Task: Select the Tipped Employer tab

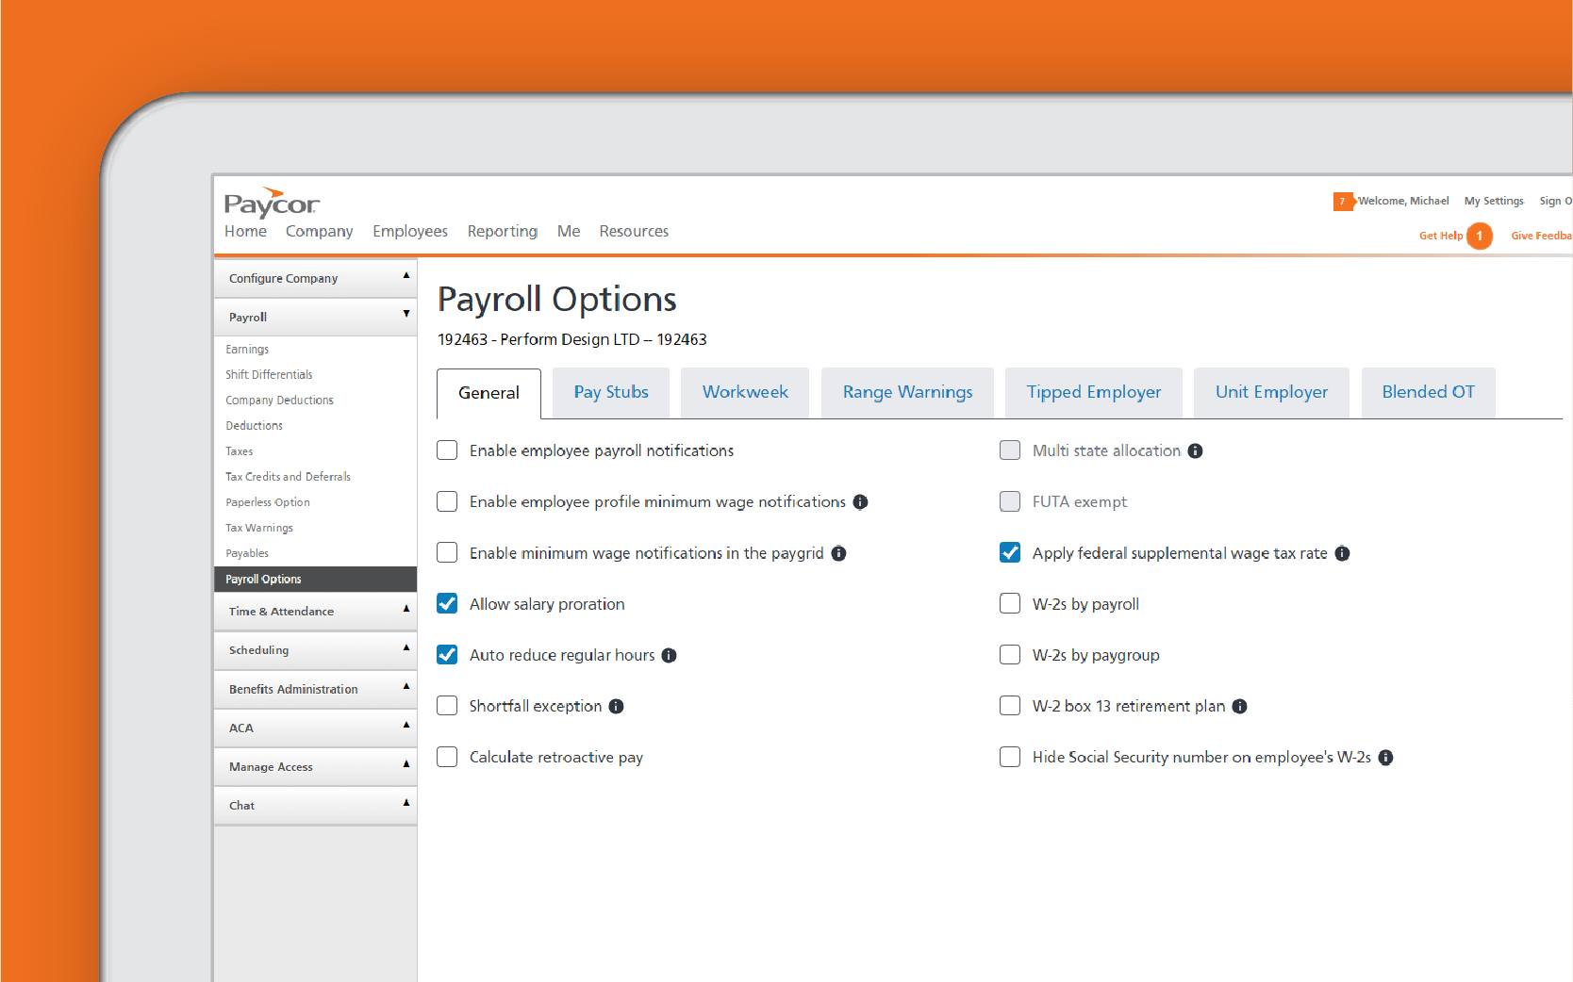Action: pos(1094,392)
